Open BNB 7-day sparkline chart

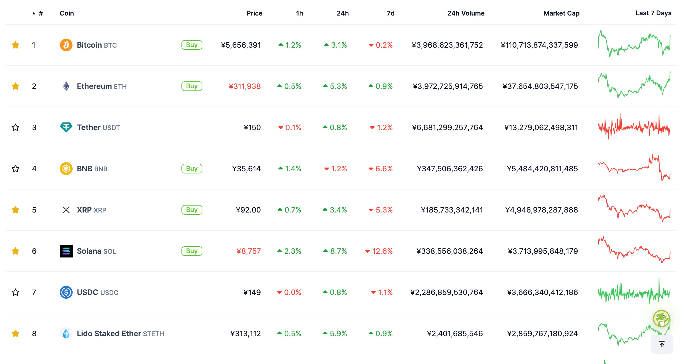click(634, 167)
